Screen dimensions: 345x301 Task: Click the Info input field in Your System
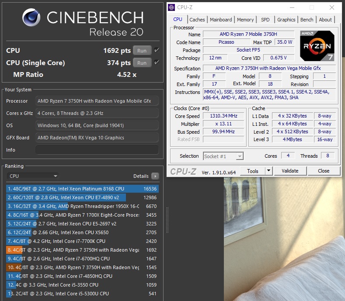coord(97,150)
